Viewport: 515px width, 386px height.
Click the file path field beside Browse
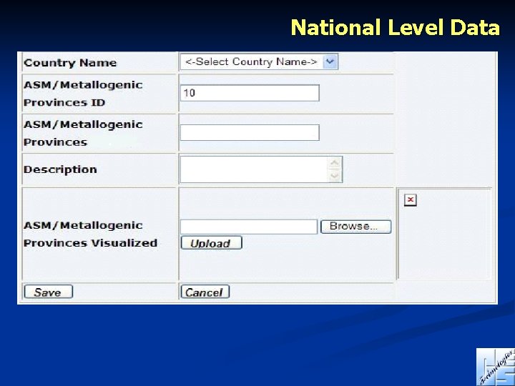point(249,227)
